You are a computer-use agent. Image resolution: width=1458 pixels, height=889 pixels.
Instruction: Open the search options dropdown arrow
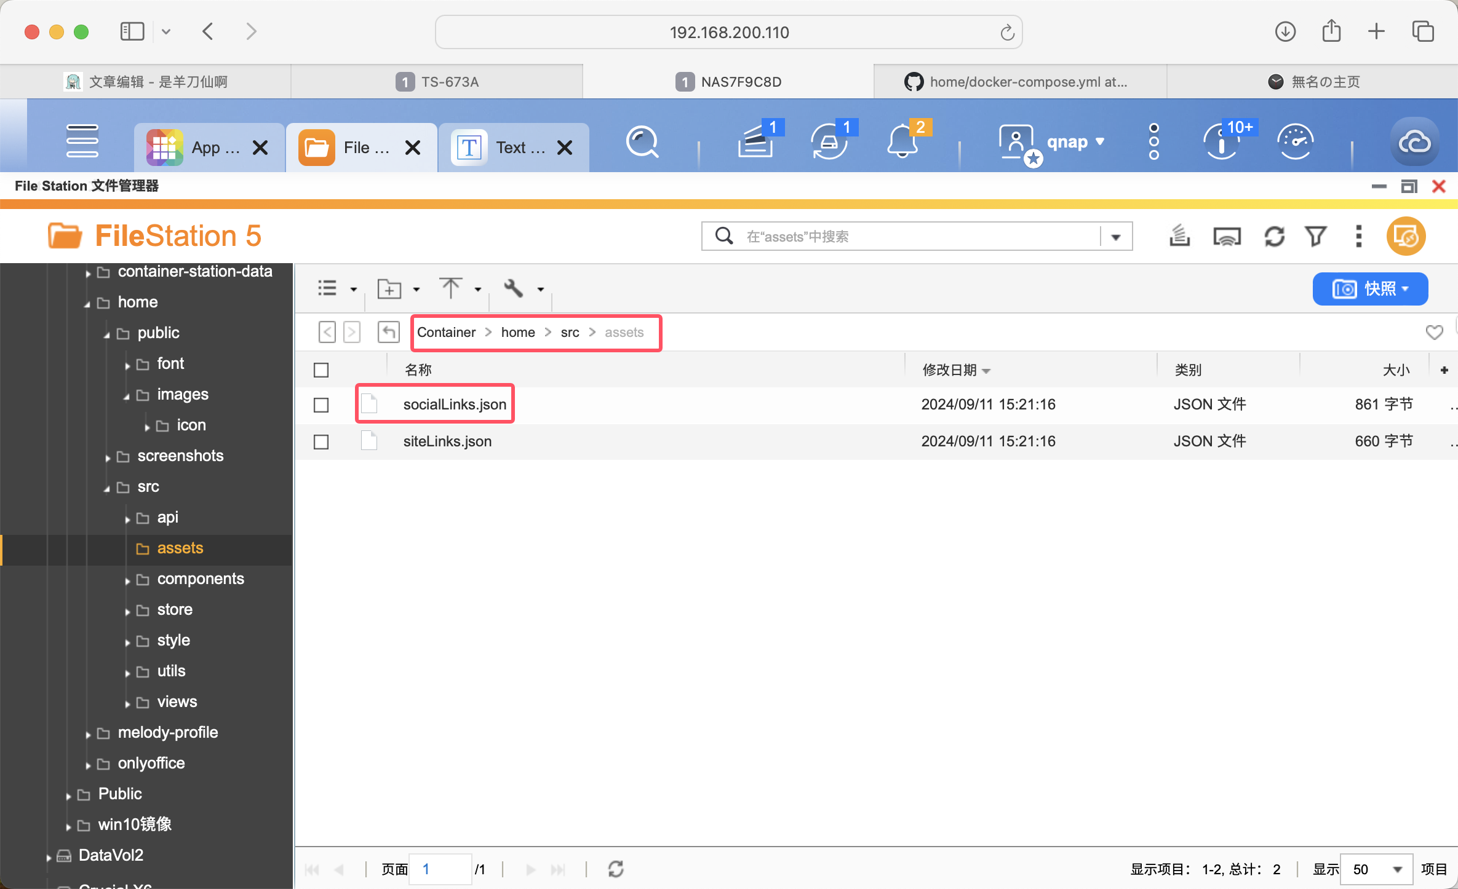click(x=1116, y=237)
